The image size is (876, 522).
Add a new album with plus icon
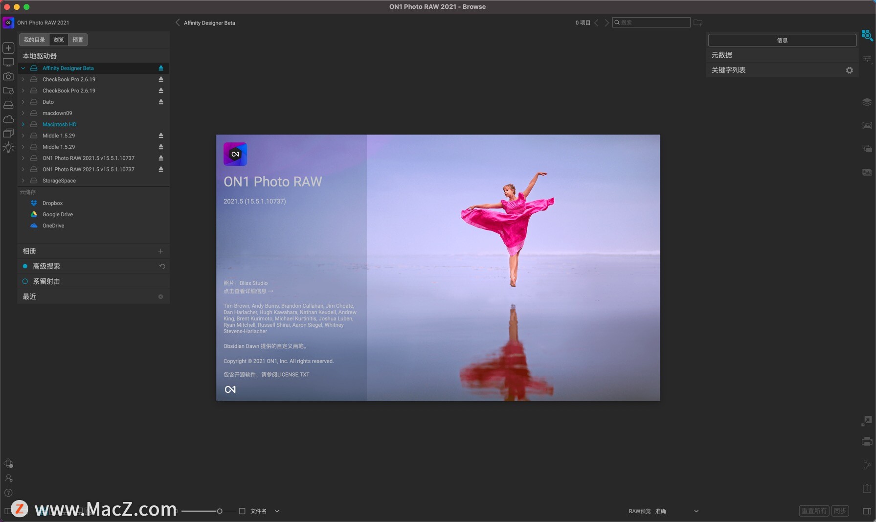[160, 251]
